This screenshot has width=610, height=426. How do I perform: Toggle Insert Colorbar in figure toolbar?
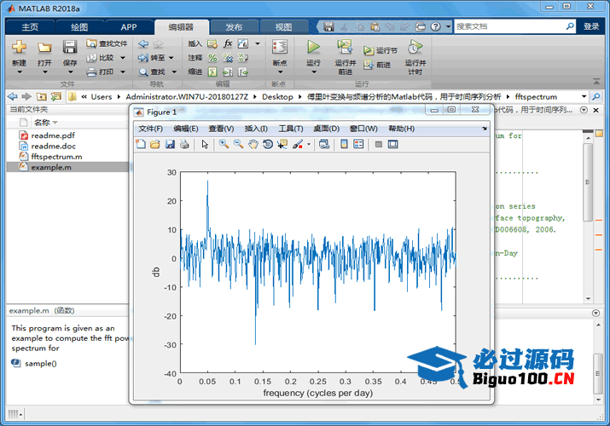pyautogui.click(x=344, y=145)
